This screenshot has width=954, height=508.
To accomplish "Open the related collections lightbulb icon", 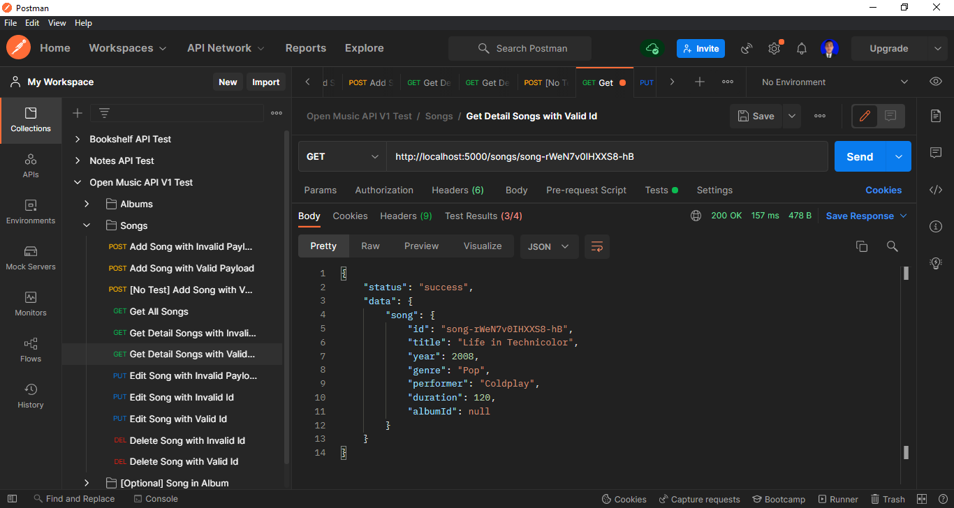I will click(x=936, y=263).
